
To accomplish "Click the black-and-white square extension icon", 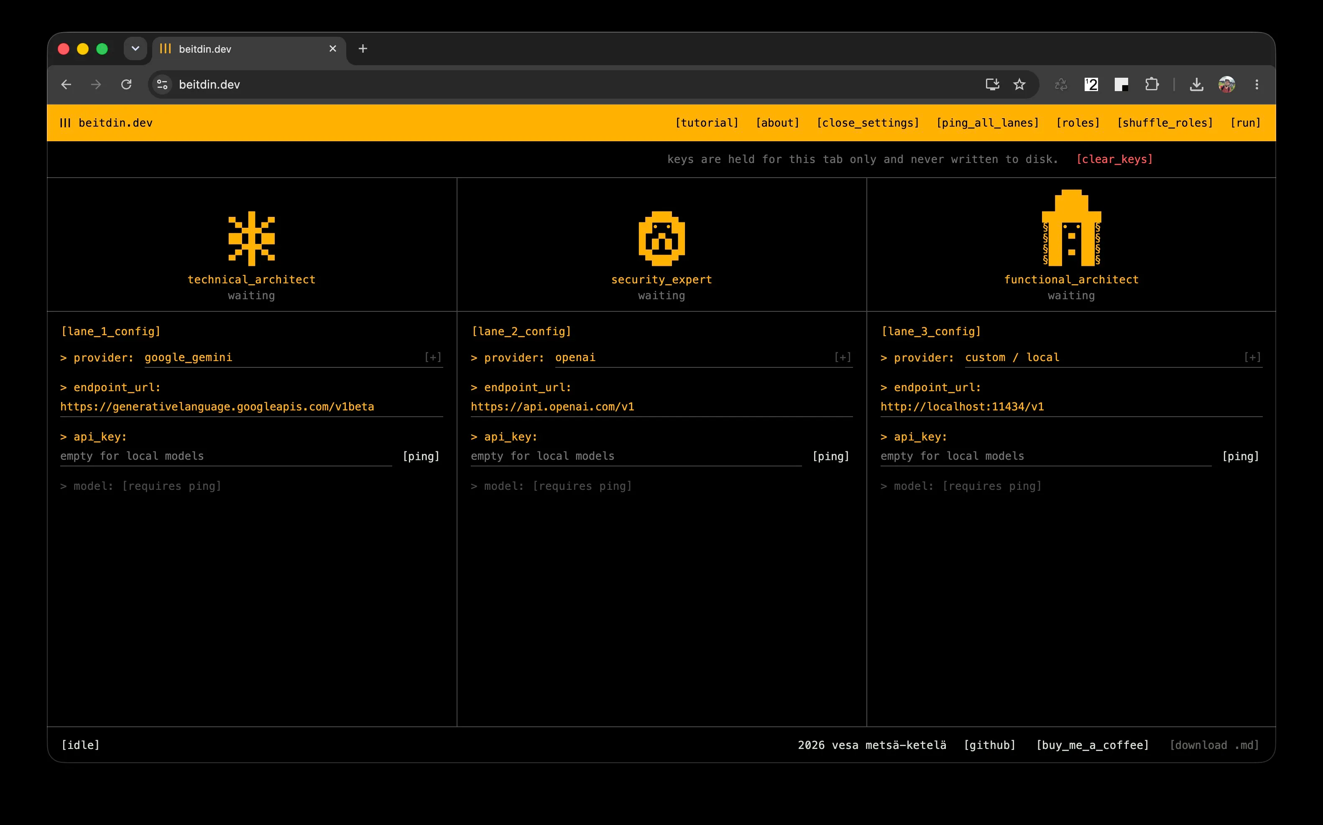I will tap(1121, 84).
